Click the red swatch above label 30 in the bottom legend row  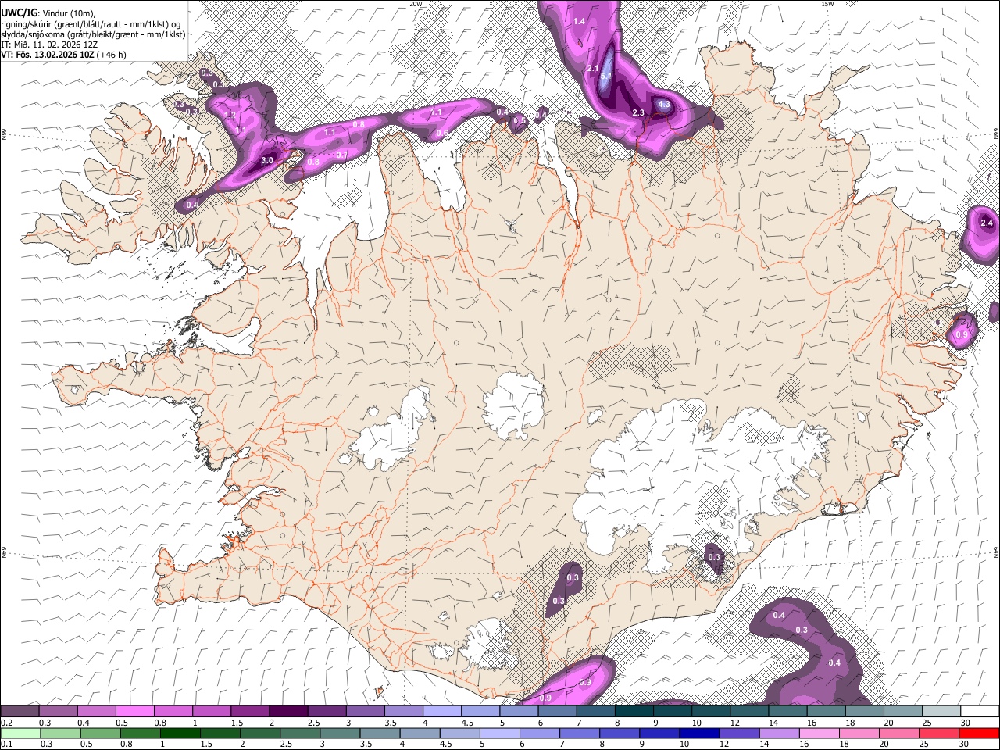(x=977, y=734)
